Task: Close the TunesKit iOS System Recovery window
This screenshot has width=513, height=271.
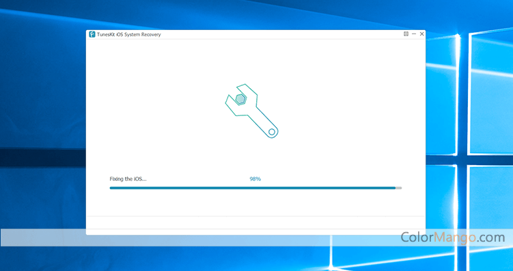Action: pos(422,33)
